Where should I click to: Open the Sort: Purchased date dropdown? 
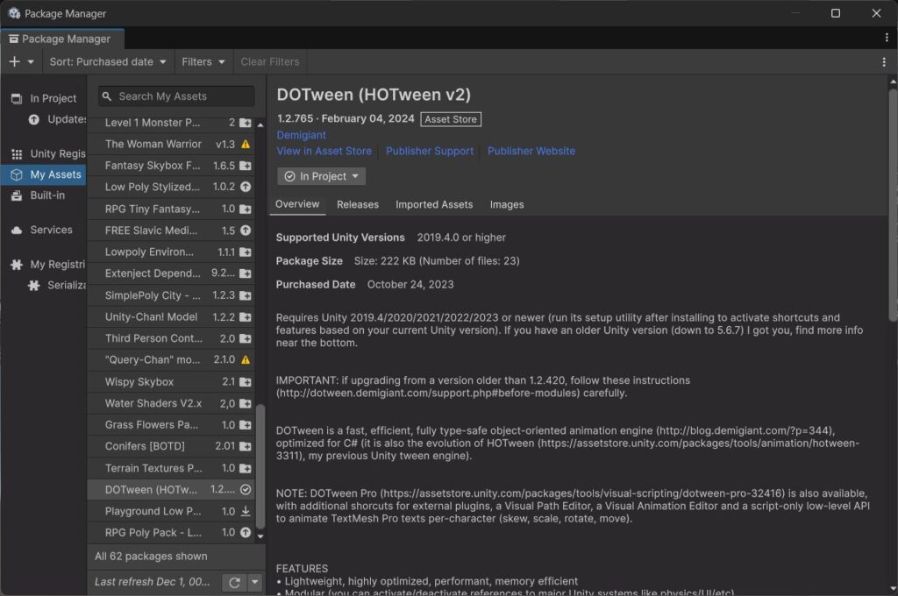(x=107, y=62)
